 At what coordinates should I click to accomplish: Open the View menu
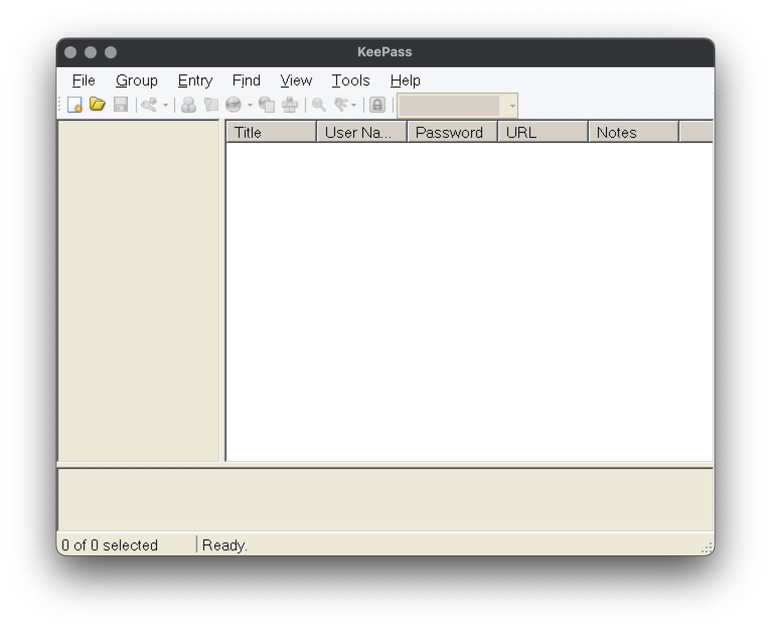[x=296, y=81]
